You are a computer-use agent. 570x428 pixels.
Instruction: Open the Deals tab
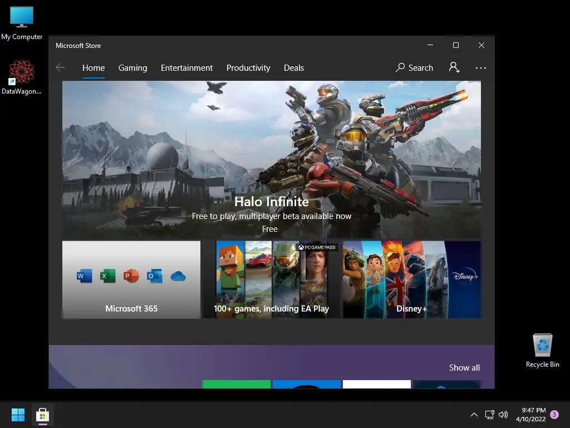point(294,67)
